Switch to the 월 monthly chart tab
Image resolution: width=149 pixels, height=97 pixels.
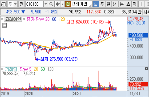point(108,4)
